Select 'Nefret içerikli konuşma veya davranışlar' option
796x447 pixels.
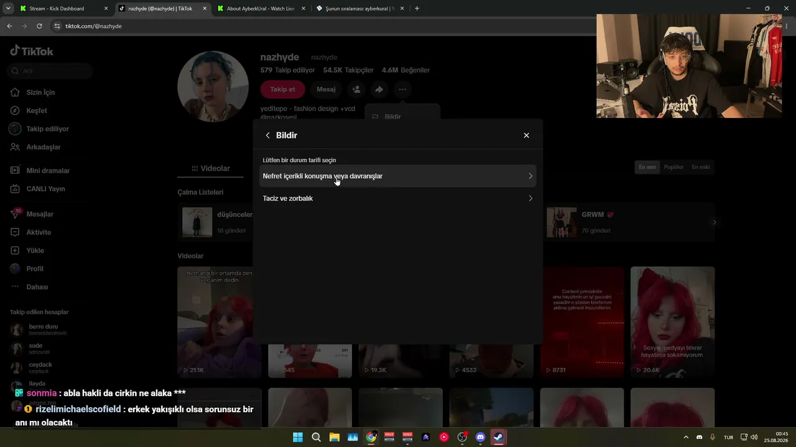397,176
